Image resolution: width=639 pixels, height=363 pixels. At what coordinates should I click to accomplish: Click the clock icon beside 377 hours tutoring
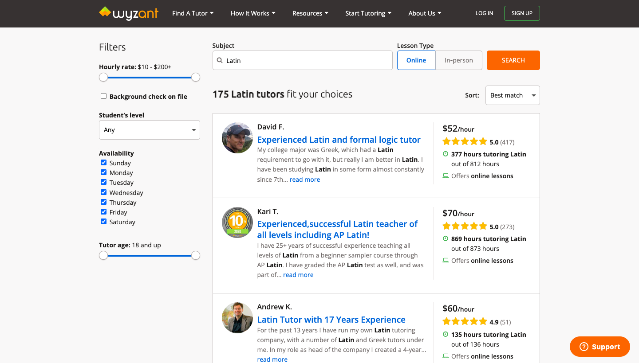tap(446, 154)
